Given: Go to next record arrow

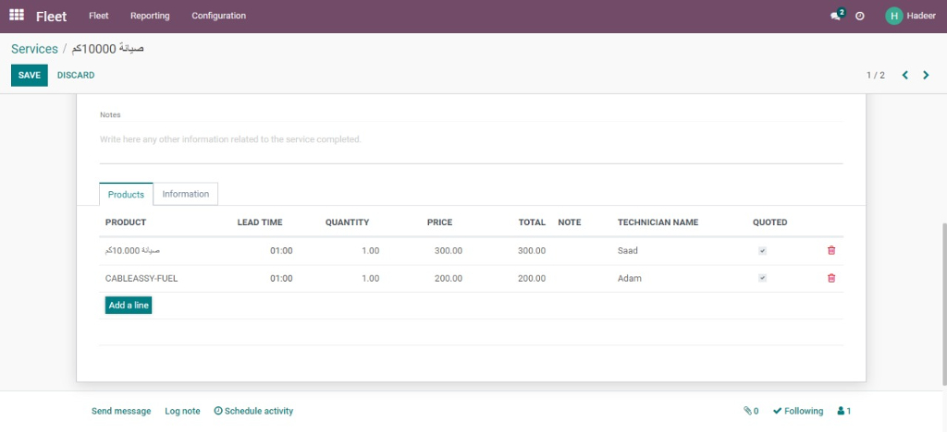Looking at the screenshot, I should point(926,75).
